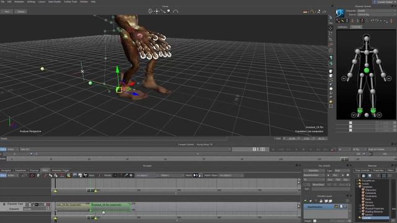Viewport: 397px width, 223px height.
Task: Select the chest effector on the character figure
Action: [x=367, y=52]
